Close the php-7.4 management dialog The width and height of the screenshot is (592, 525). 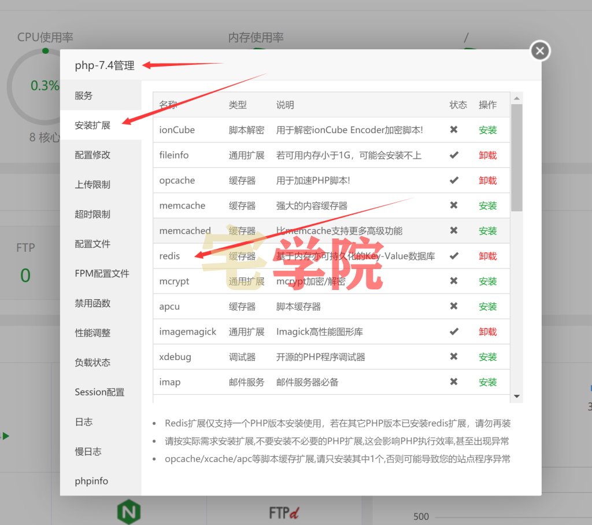tap(540, 51)
